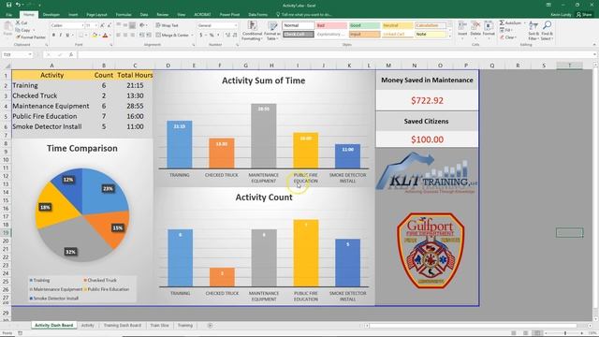Click the Insert cells icon
The image size is (599, 337).
point(462,30)
